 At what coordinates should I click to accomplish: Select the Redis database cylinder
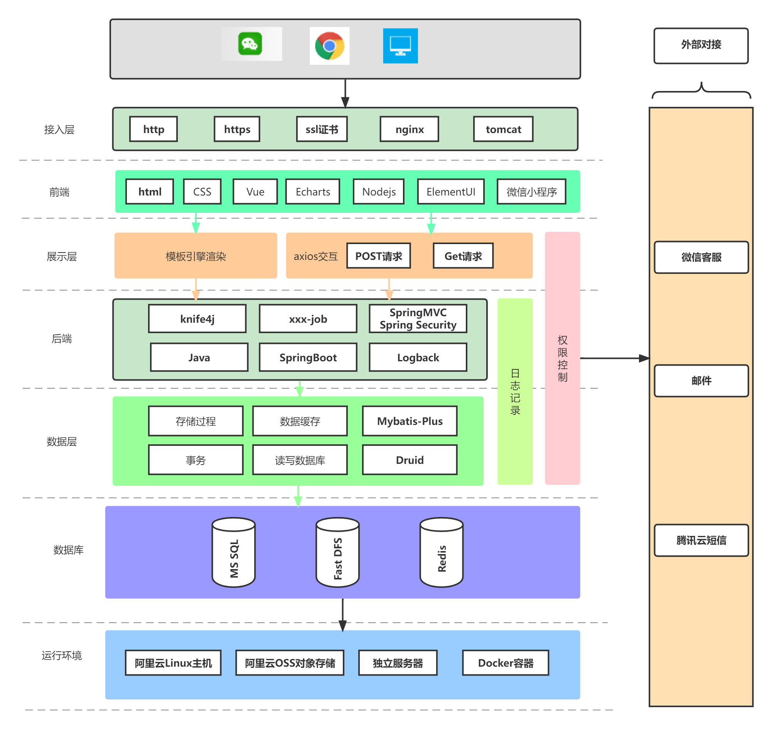pyautogui.click(x=441, y=552)
